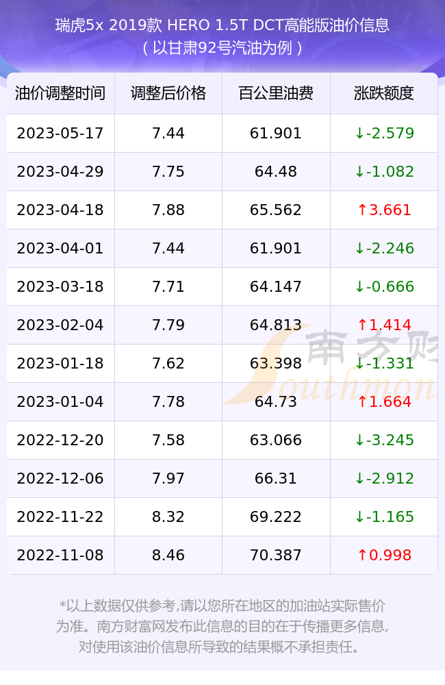Click the 调整后价格 column header
The height and width of the screenshot is (685, 445).
[168, 93]
